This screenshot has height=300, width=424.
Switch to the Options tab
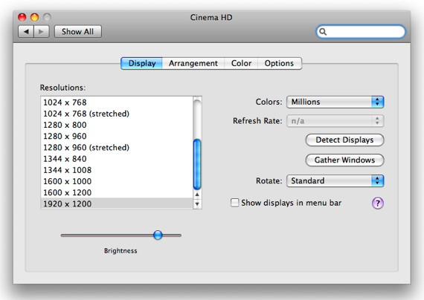[280, 63]
